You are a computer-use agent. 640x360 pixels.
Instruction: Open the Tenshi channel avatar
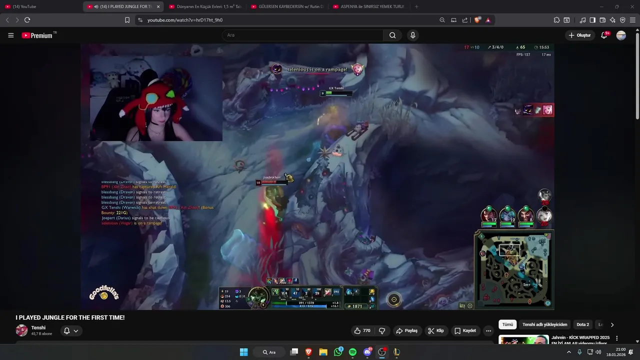(21, 330)
